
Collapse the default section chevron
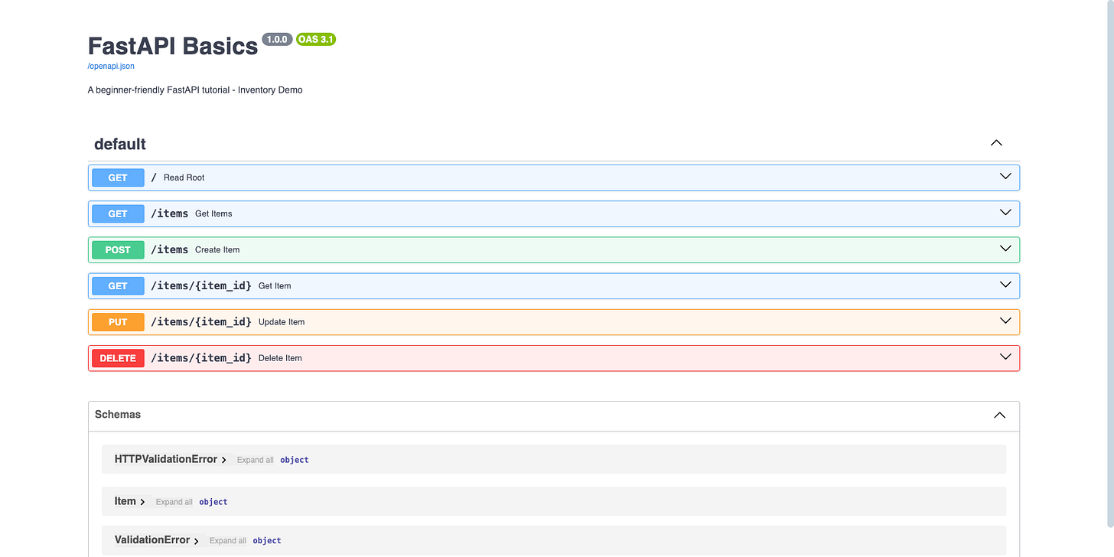click(996, 143)
